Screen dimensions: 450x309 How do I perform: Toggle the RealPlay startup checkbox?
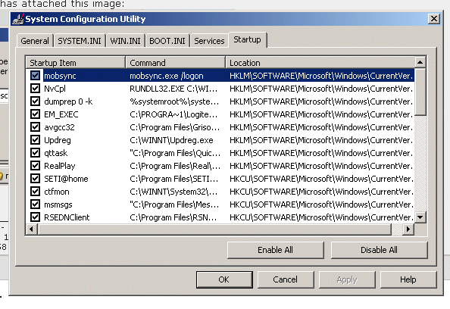pos(35,166)
